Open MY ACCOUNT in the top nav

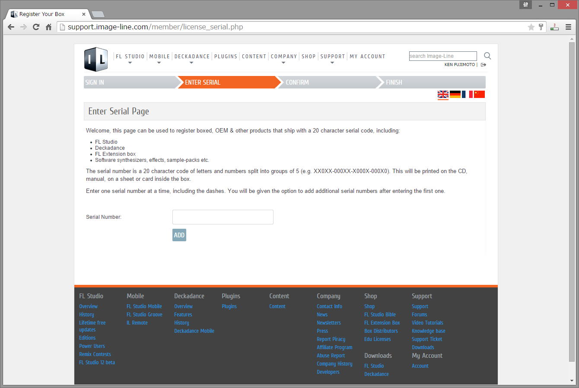(367, 57)
